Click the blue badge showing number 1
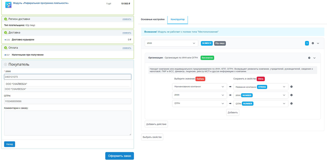Screen dimensions: 327x162 tap(307, 43)
